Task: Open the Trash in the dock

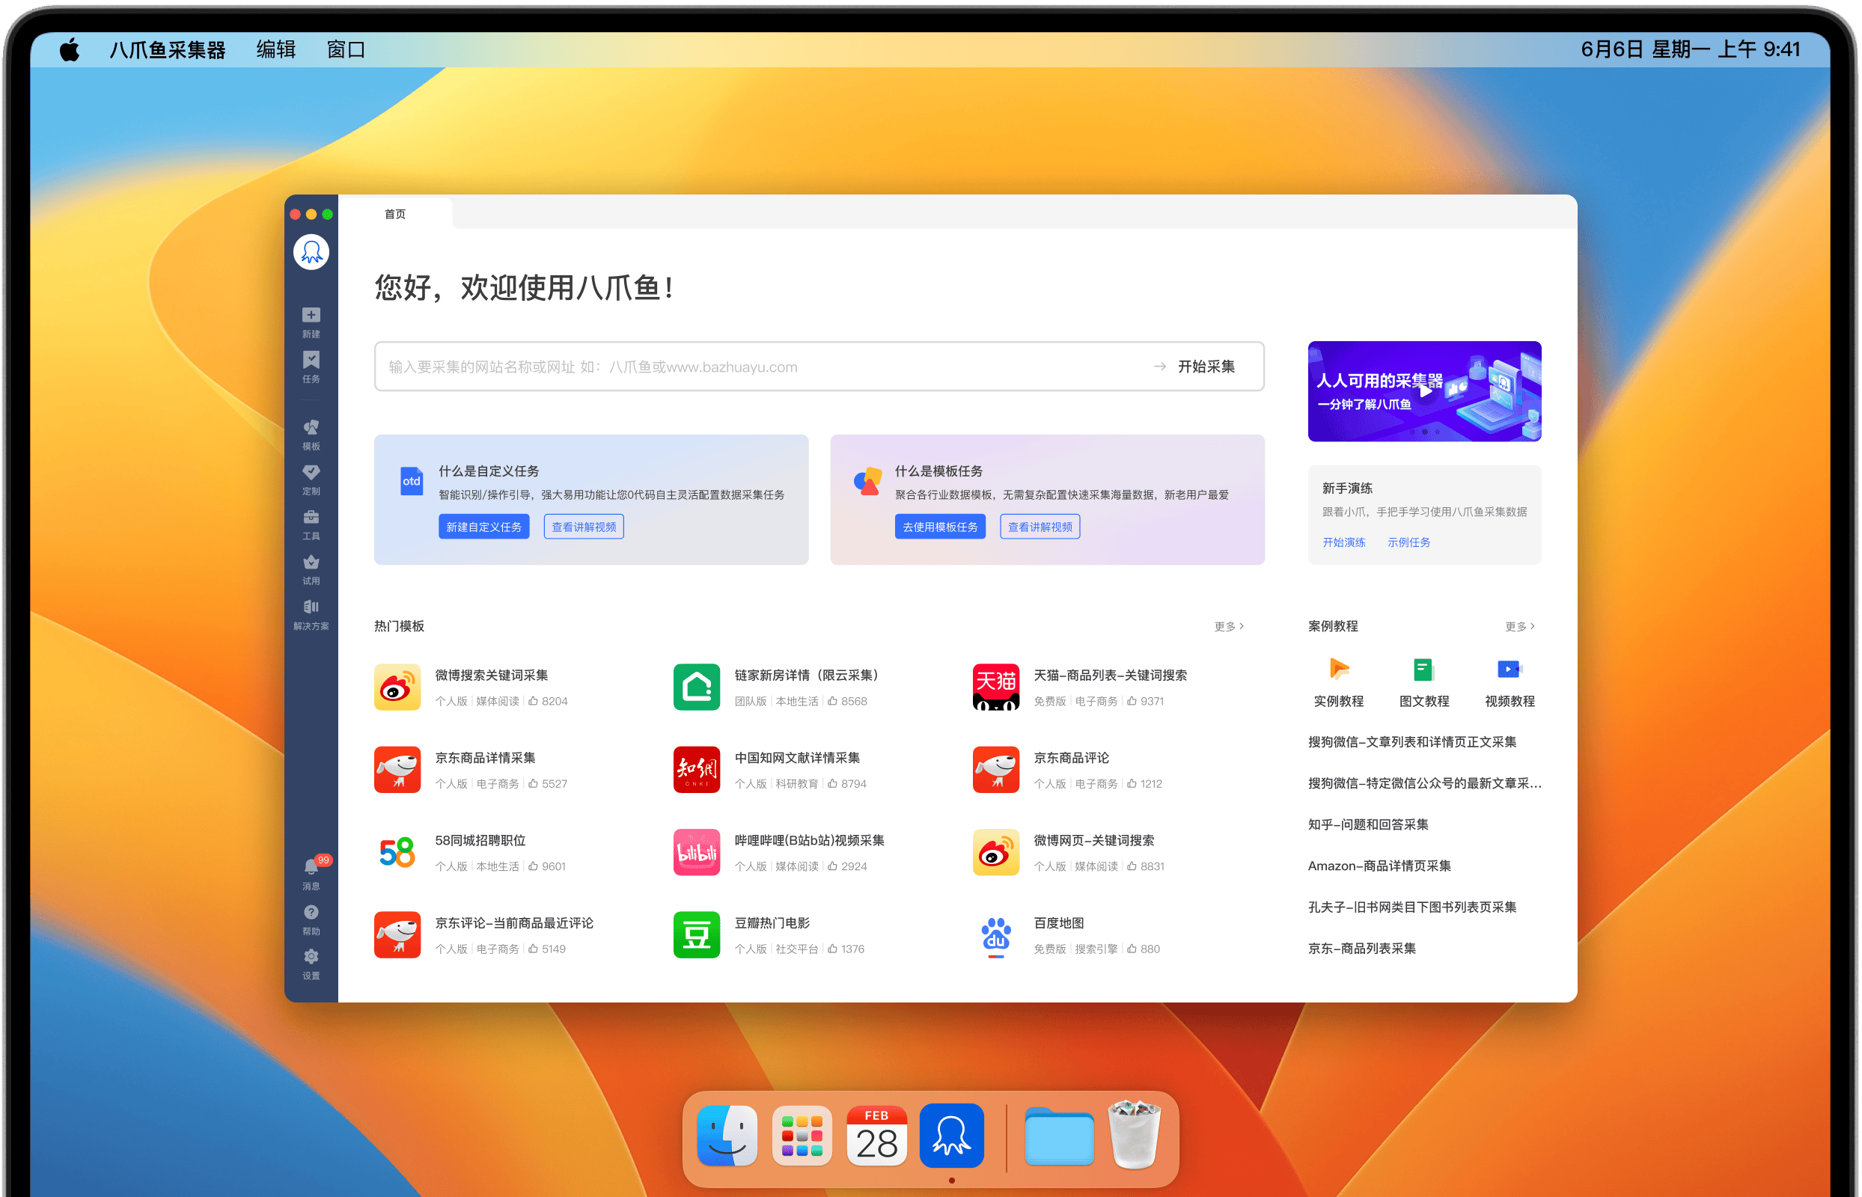Action: coord(1134,1134)
